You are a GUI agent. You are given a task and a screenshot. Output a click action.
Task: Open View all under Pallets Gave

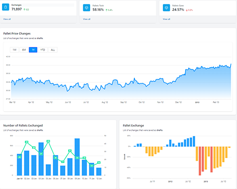click(166, 19)
